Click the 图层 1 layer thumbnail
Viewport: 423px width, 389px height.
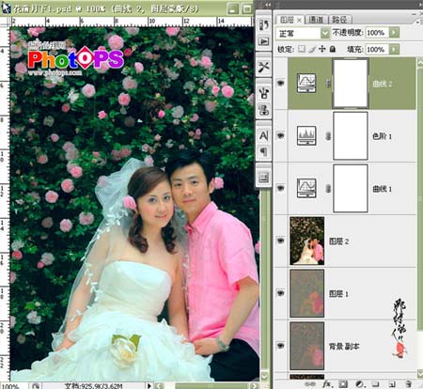tap(306, 293)
